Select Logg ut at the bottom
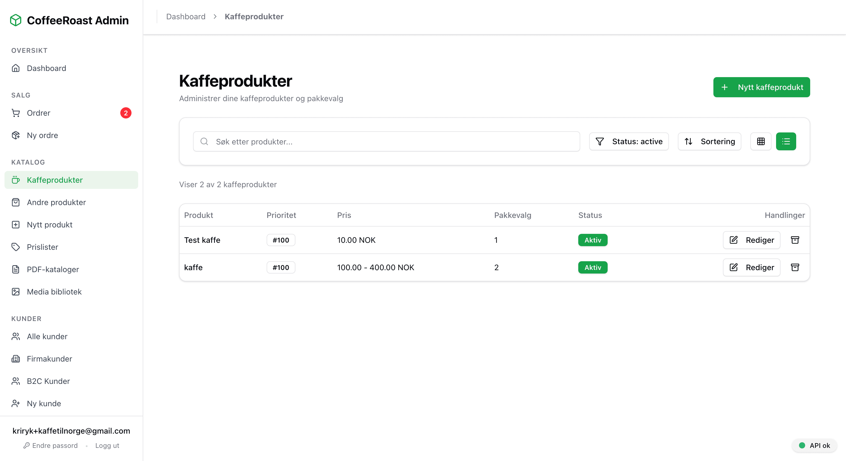 107,445
